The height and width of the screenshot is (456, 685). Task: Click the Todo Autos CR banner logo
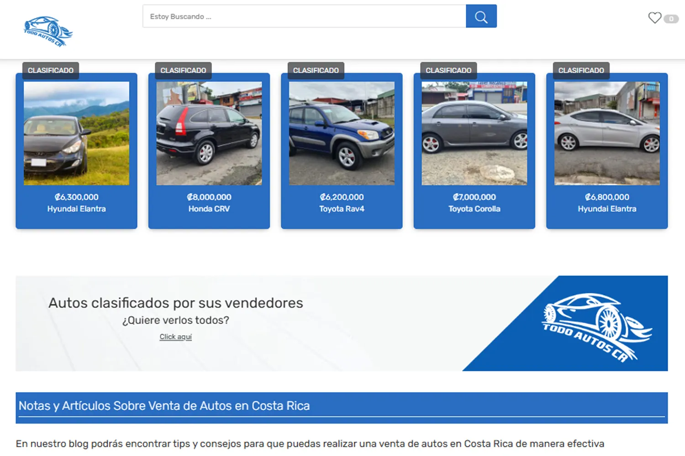pos(597,327)
